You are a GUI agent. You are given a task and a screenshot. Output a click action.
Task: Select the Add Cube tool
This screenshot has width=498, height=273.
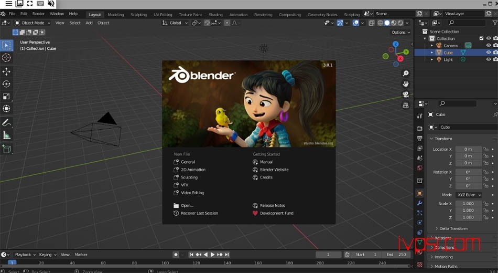(x=6, y=149)
